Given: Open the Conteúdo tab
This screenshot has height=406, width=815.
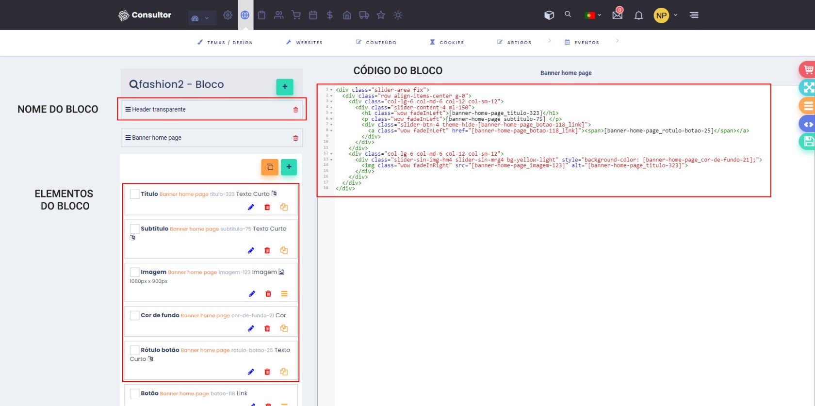Looking at the screenshot, I should click(x=376, y=43).
